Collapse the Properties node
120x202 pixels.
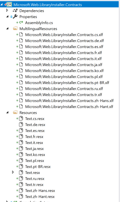click(x=7, y=17)
